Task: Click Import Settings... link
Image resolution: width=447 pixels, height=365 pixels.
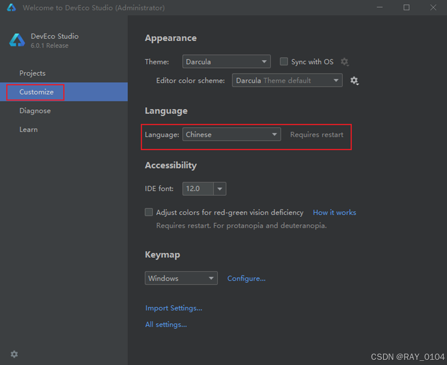Action: click(x=174, y=308)
